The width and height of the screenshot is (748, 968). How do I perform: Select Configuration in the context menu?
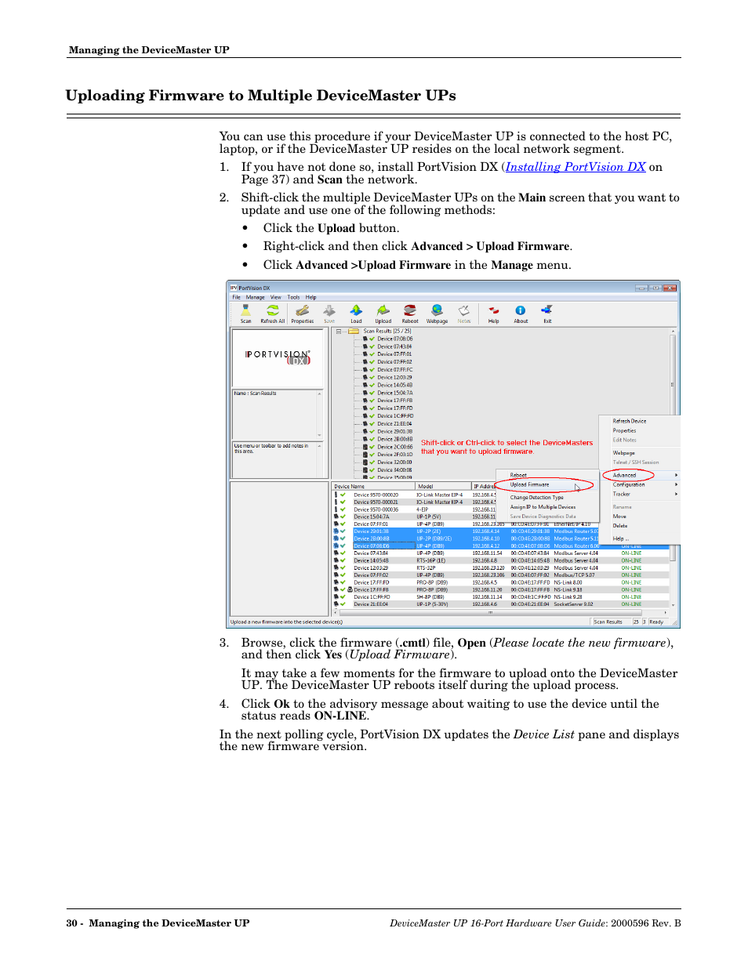(x=629, y=484)
